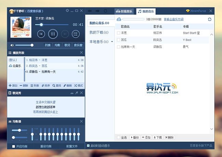222x157 pixels.
Task: Select playlist item 杨宗纬 - 洋葱
Action: 55,60
